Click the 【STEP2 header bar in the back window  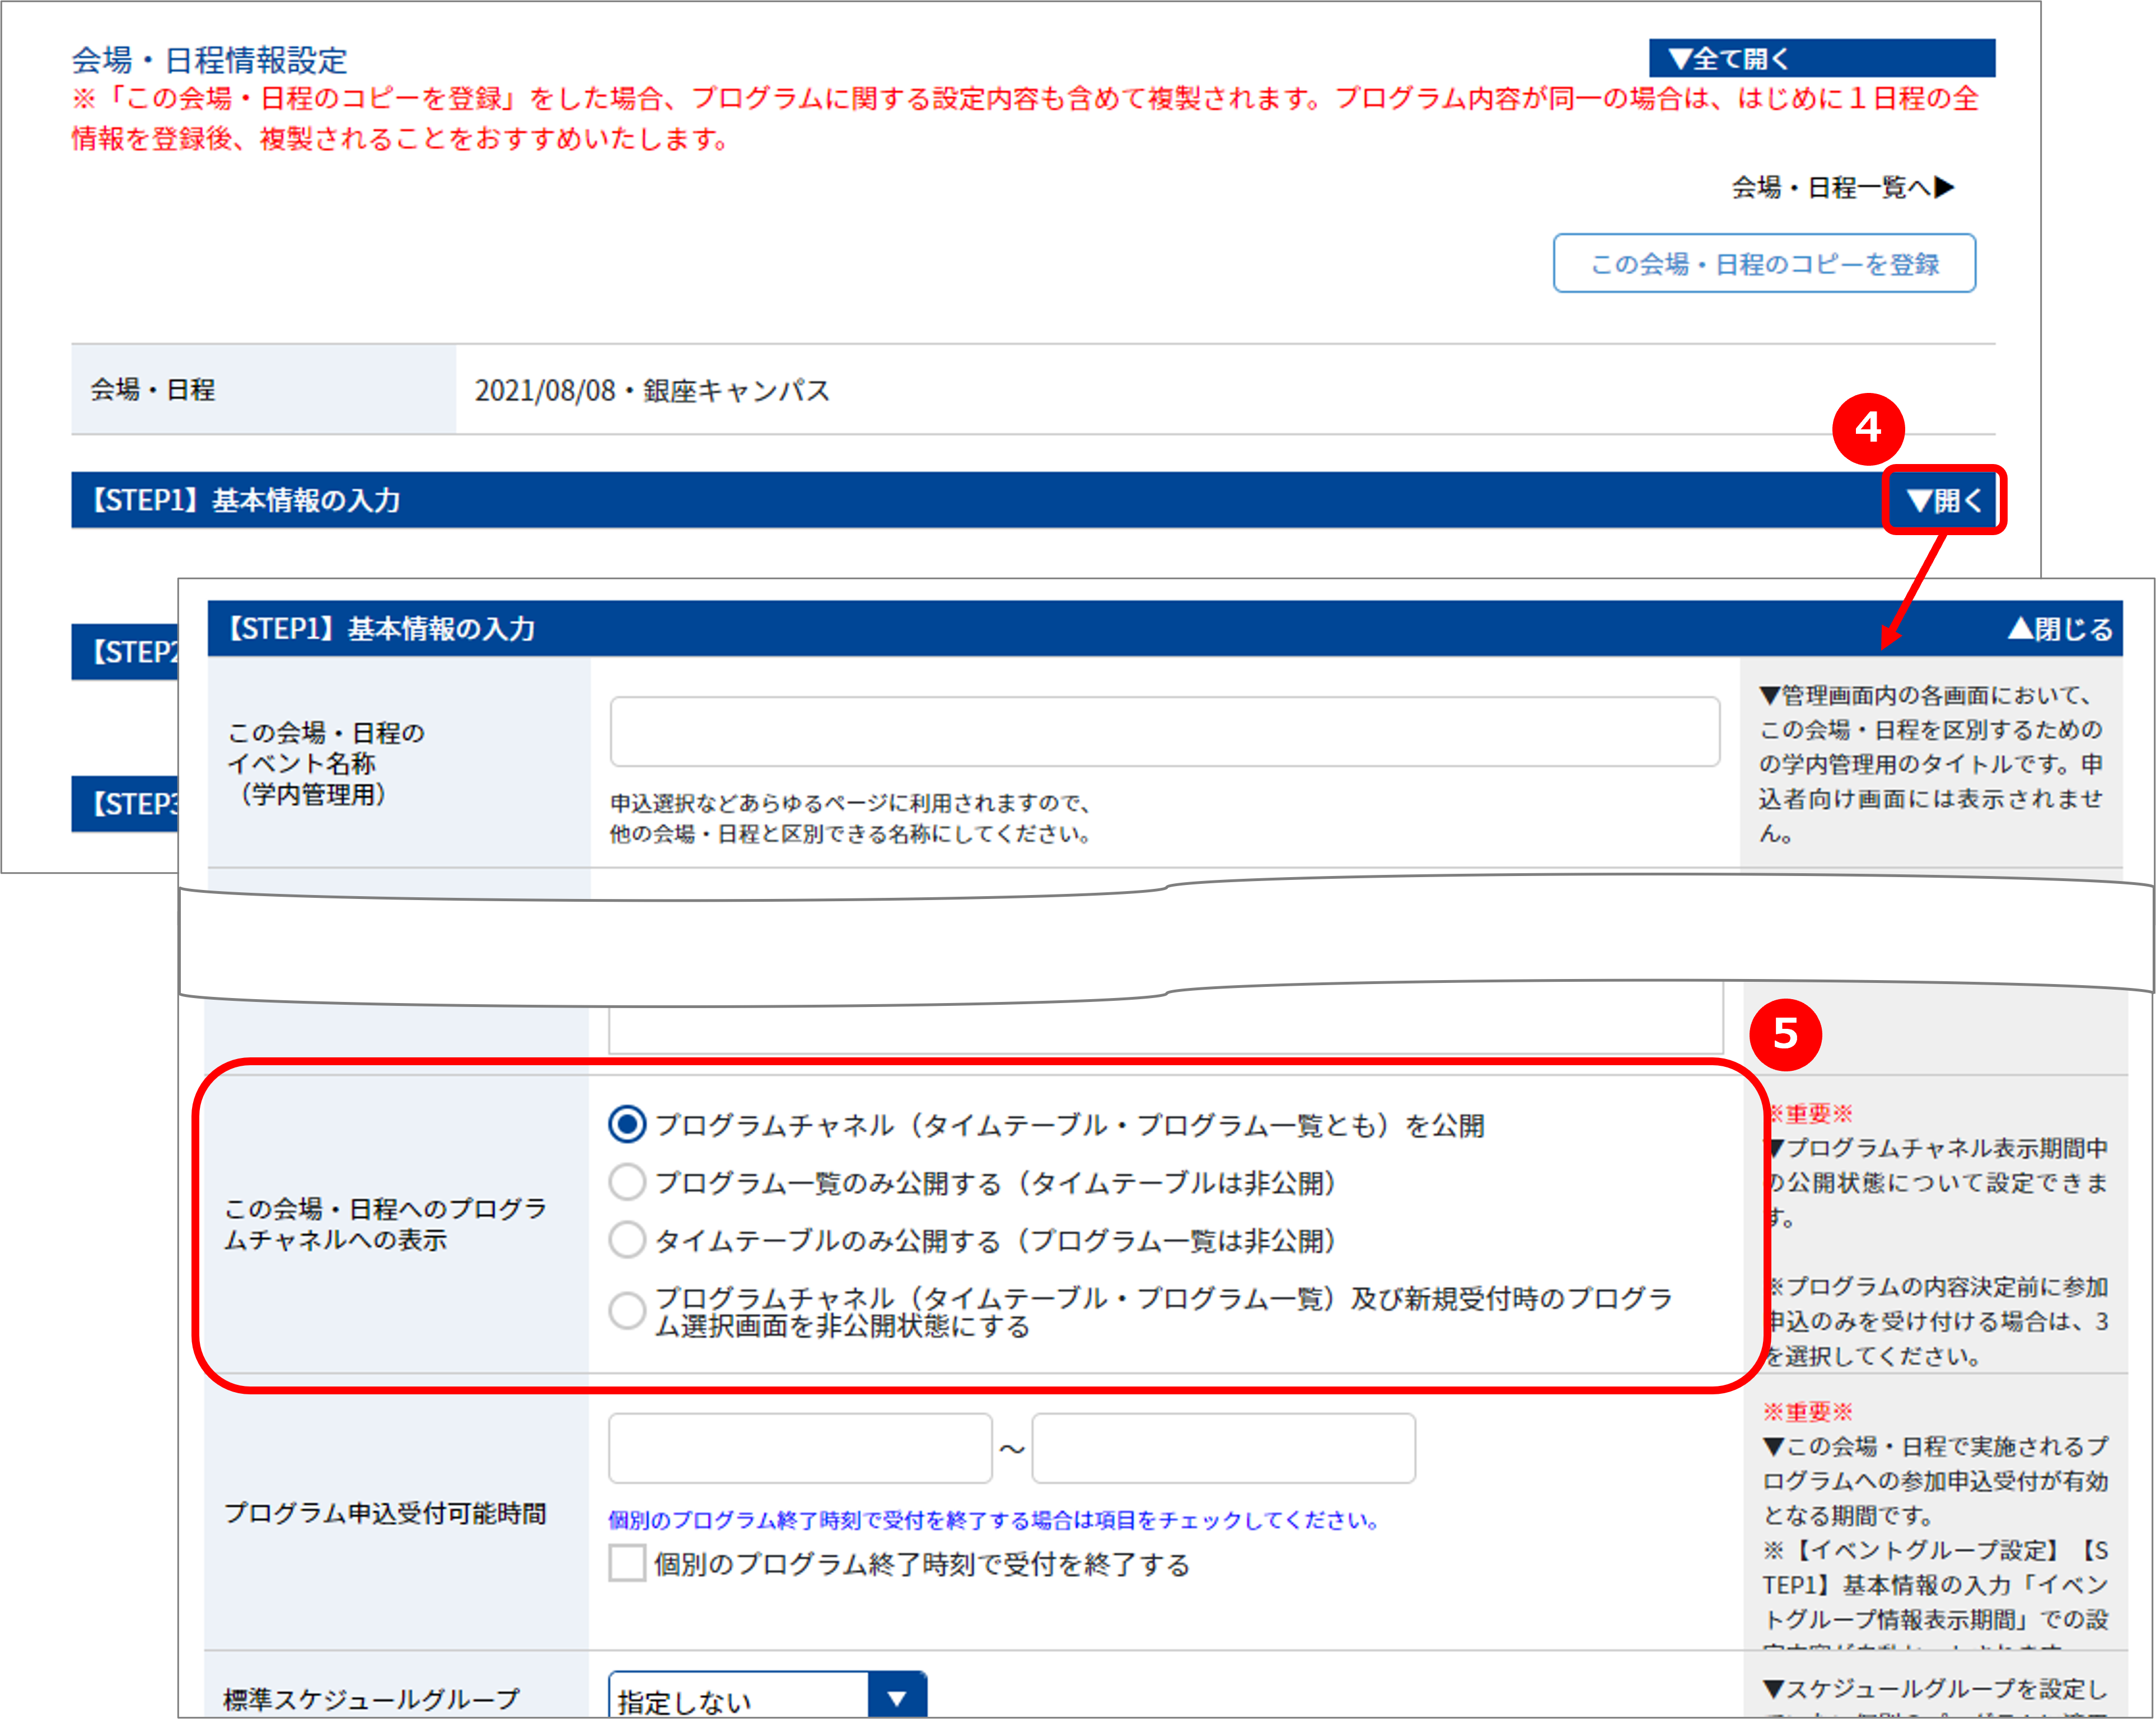(x=124, y=652)
